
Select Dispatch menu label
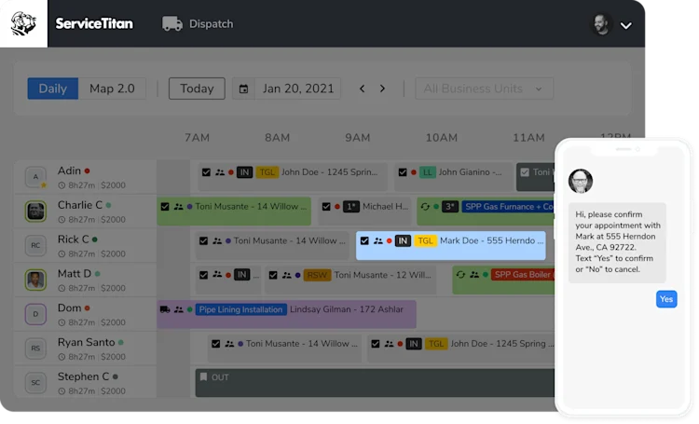pos(211,23)
